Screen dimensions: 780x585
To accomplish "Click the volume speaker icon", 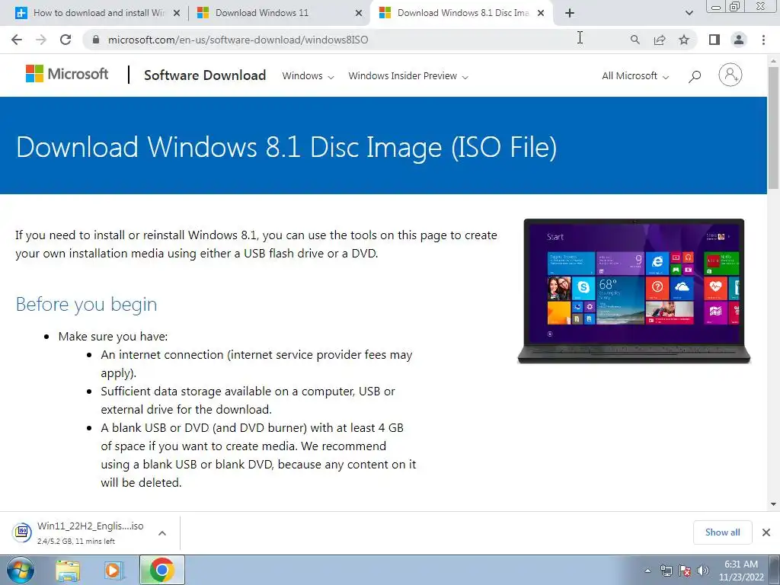I will pyautogui.click(x=703, y=571).
